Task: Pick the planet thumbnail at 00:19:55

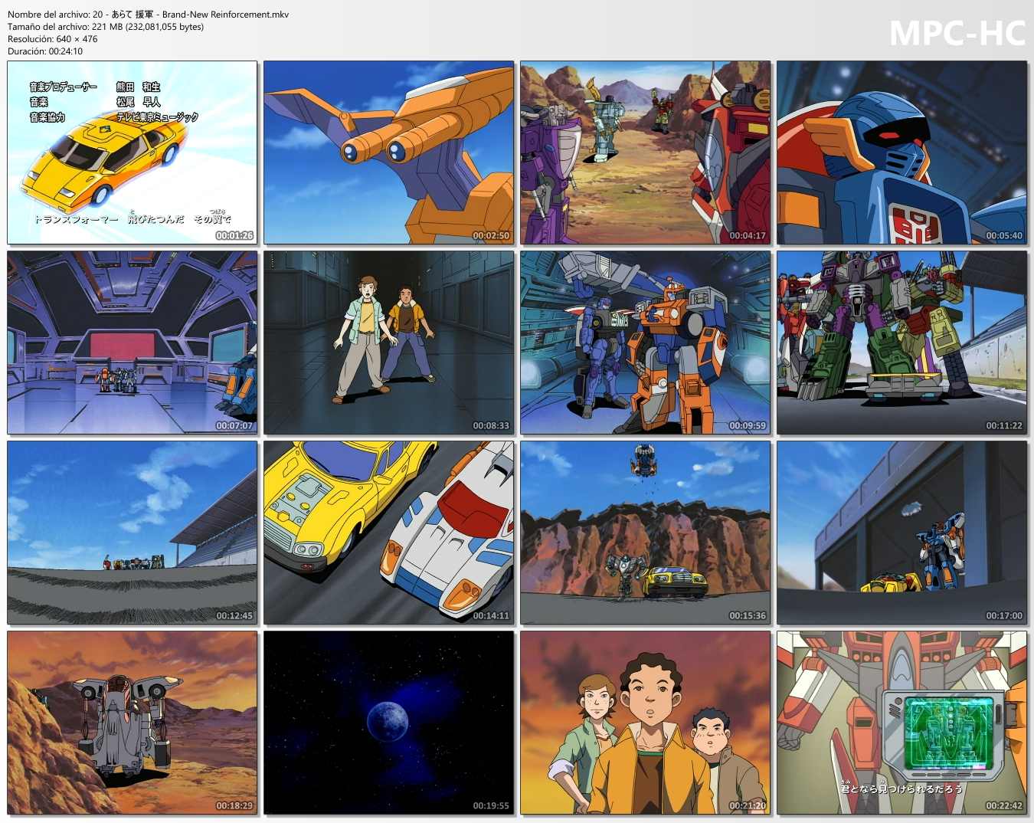Action: click(x=388, y=723)
